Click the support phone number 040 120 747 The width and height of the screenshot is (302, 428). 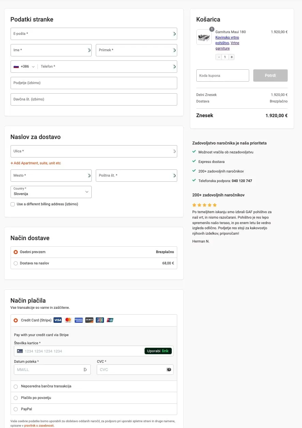(242, 181)
